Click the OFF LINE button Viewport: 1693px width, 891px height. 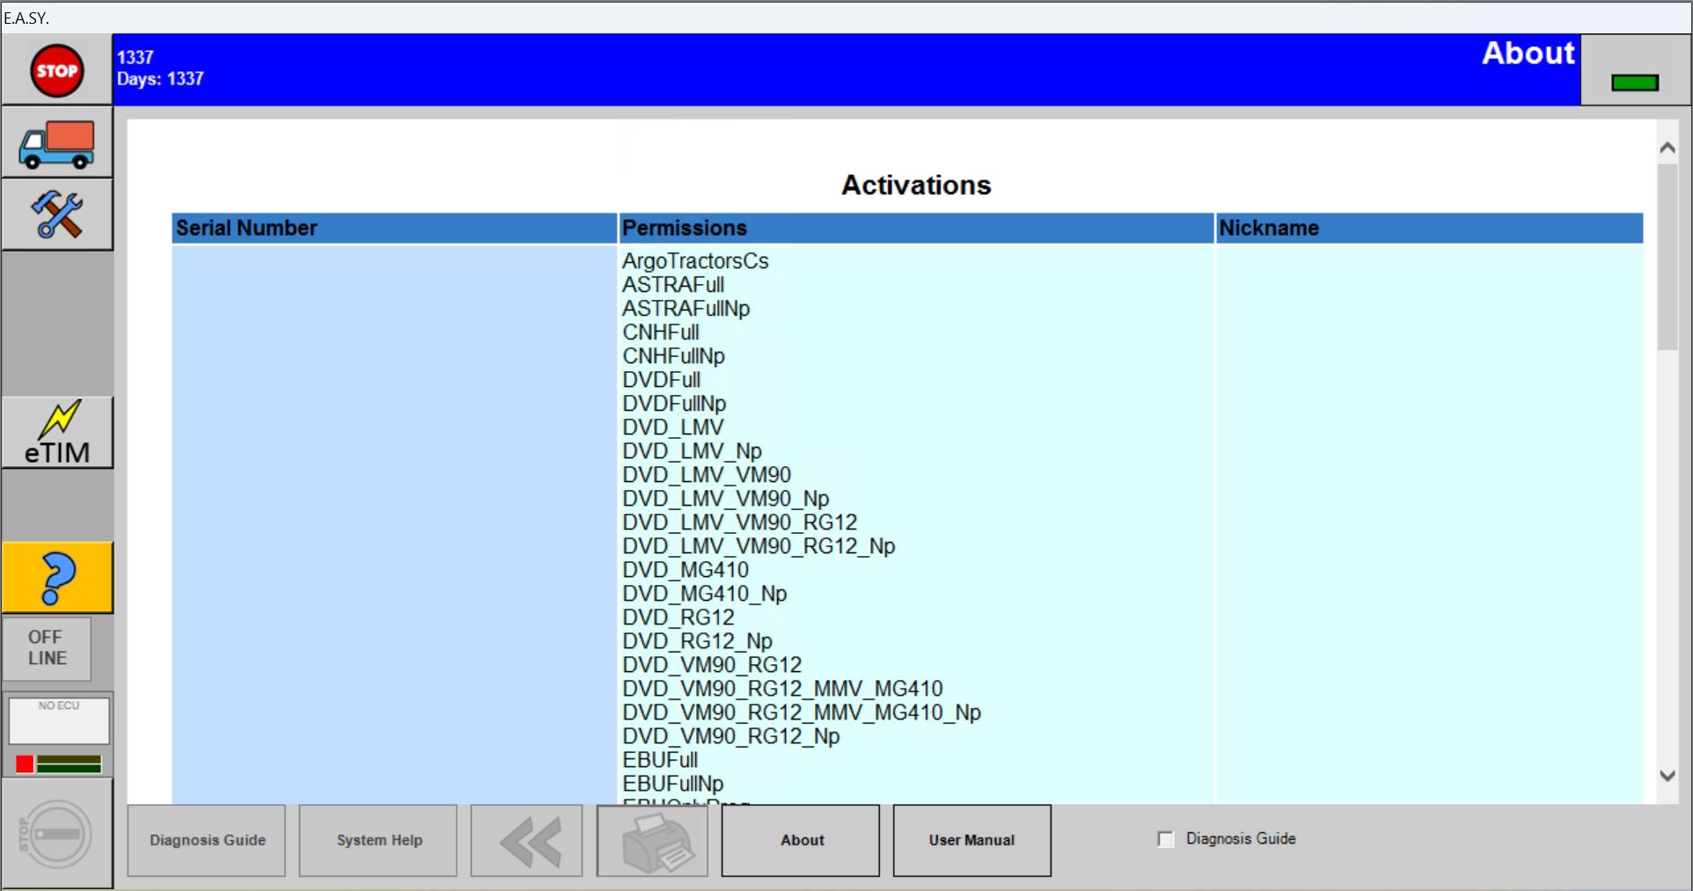point(47,648)
